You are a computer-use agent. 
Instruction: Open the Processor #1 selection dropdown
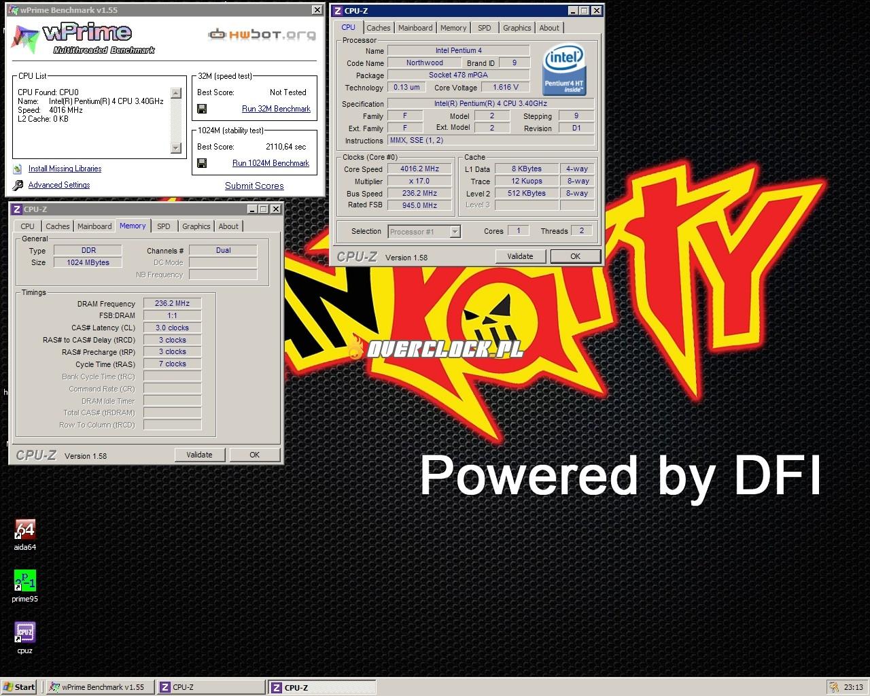[x=455, y=232]
